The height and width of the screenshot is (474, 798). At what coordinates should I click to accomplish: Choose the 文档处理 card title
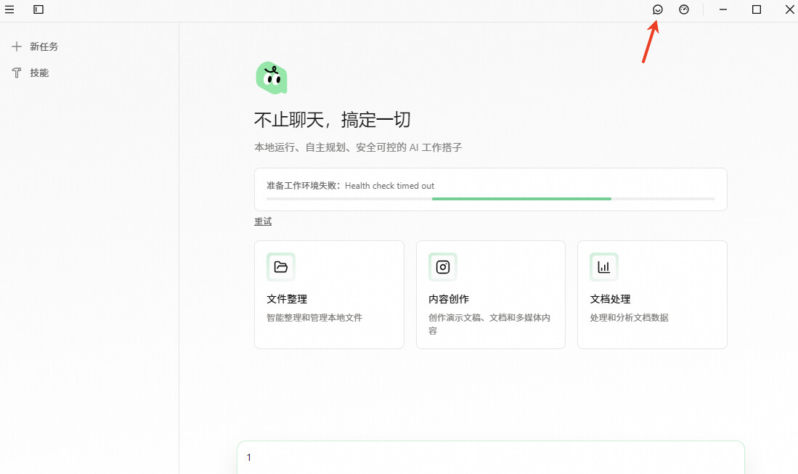(610, 299)
